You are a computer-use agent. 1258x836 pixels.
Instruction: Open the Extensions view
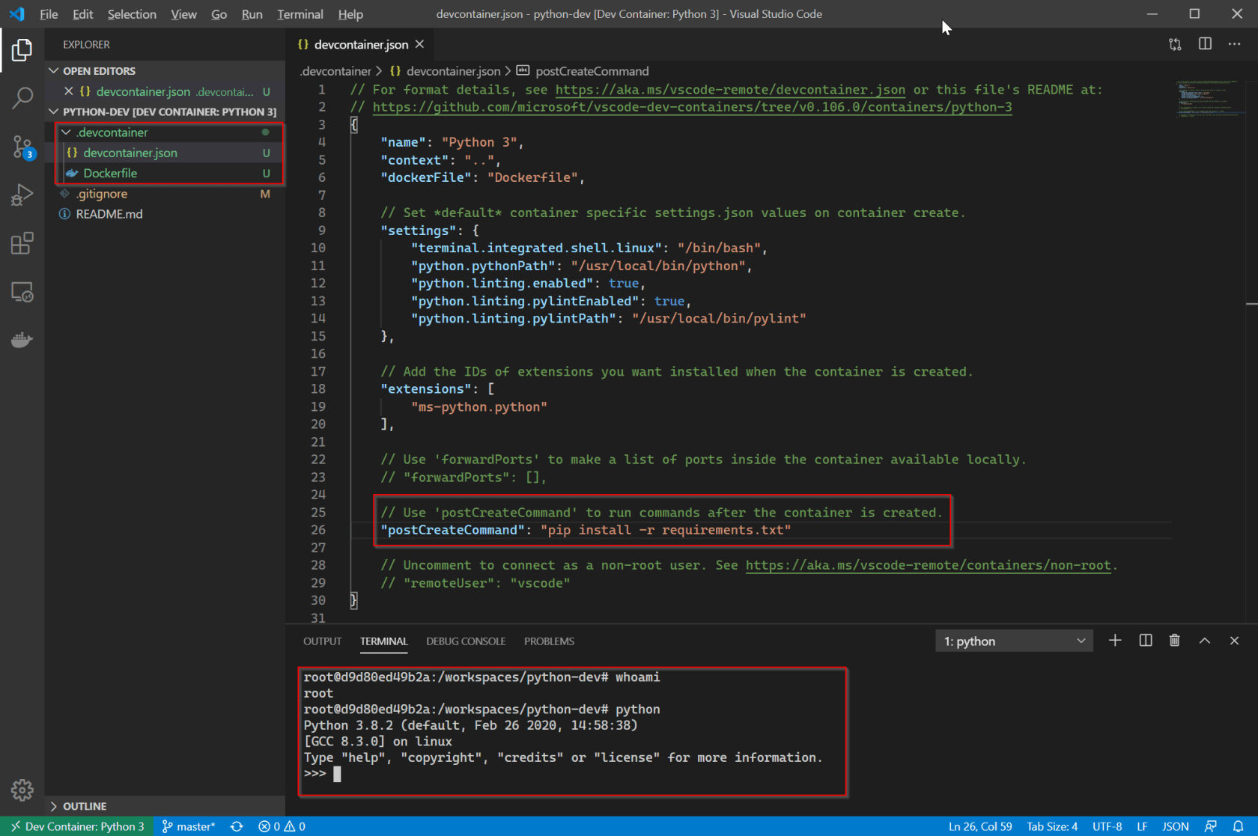pyautogui.click(x=22, y=243)
